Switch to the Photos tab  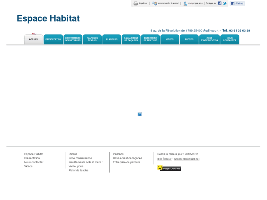pyautogui.click(x=189, y=40)
